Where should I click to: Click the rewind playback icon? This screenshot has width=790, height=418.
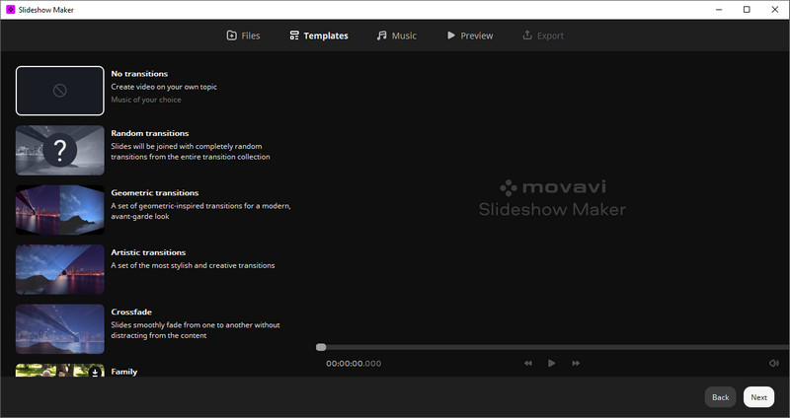tap(528, 364)
